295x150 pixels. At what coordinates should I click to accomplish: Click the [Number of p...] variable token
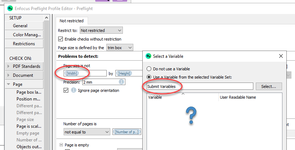pos(127,132)
